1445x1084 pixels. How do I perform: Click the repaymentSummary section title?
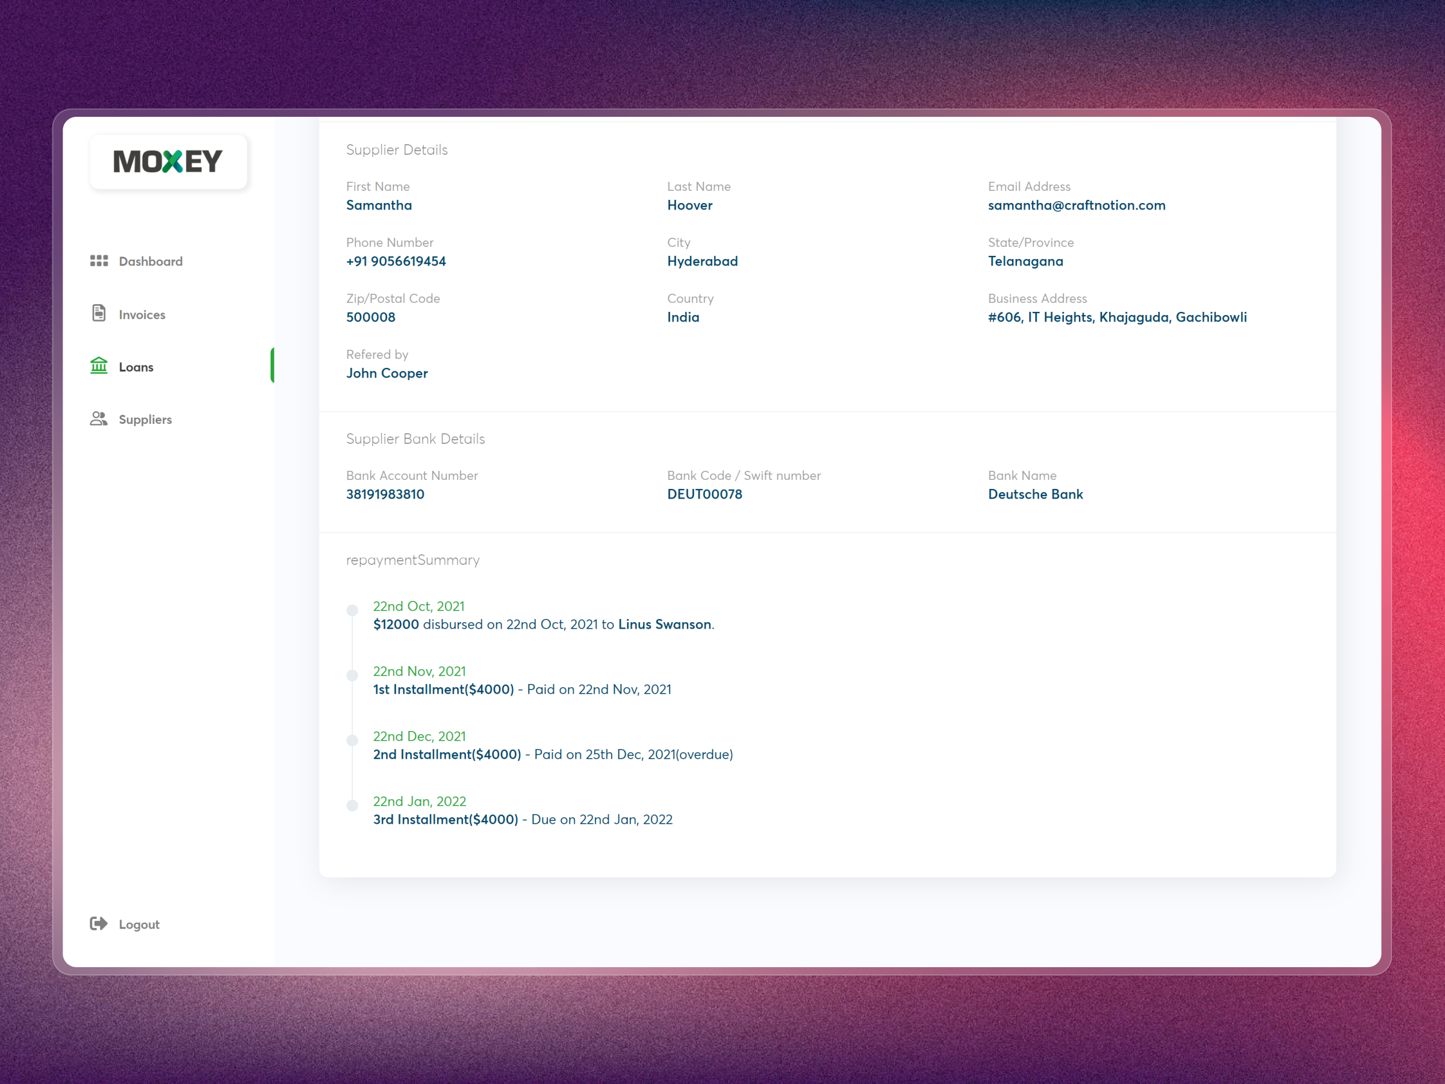click(413, 559)
